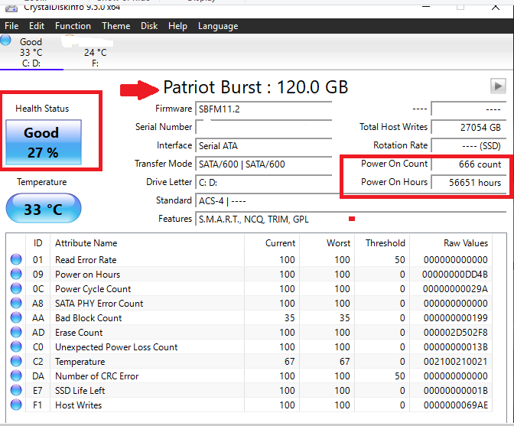Click the Total Host Writes value 27054 GB

click(x=469, y=127)
